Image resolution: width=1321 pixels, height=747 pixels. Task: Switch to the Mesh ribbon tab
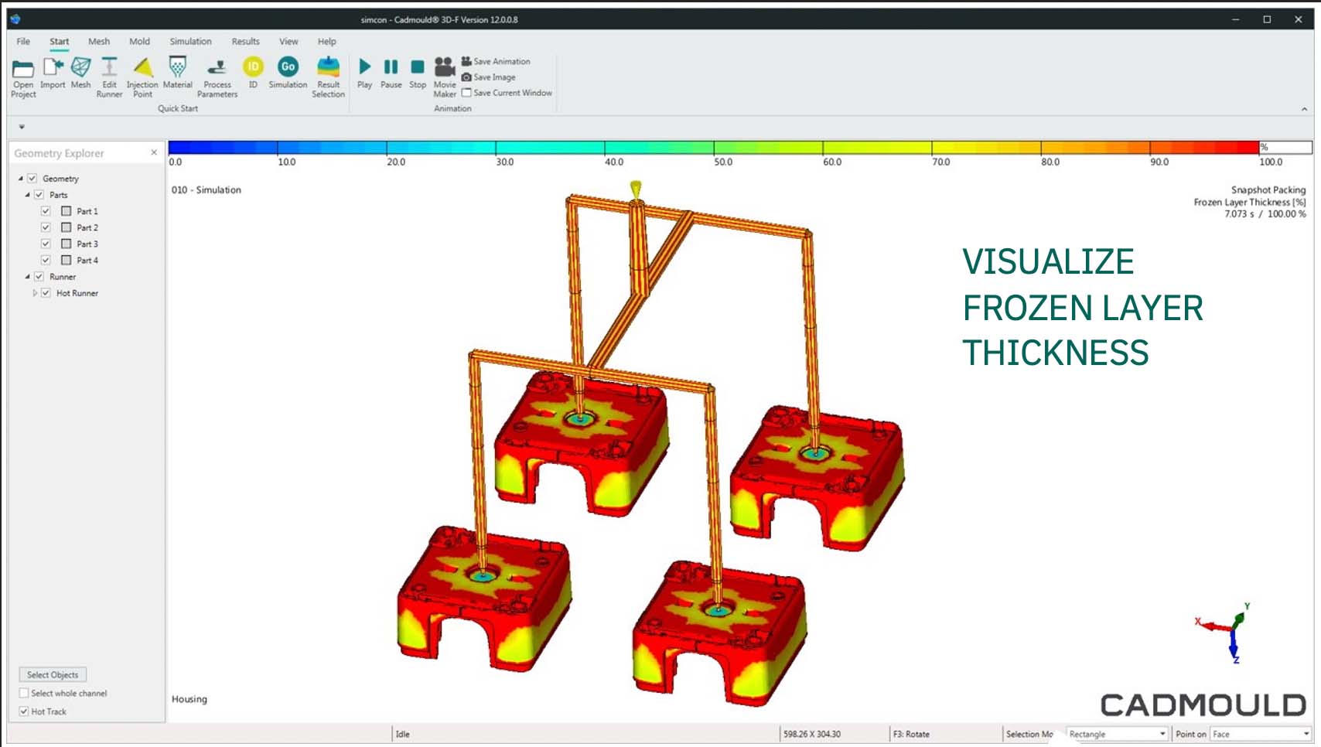[99, 42]
